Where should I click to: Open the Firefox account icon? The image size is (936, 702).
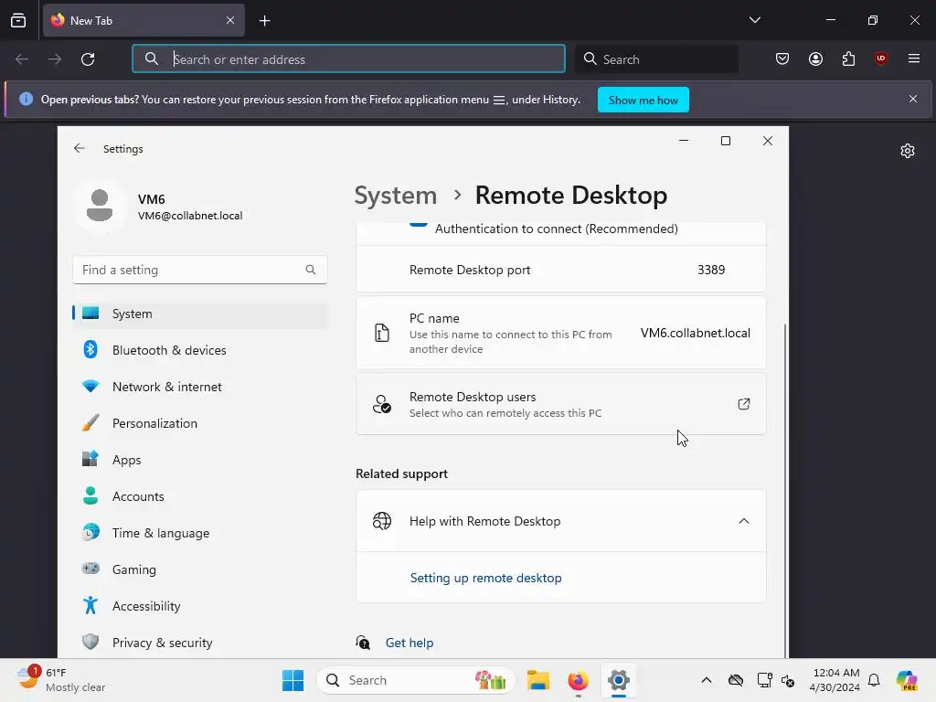[815, 58]
